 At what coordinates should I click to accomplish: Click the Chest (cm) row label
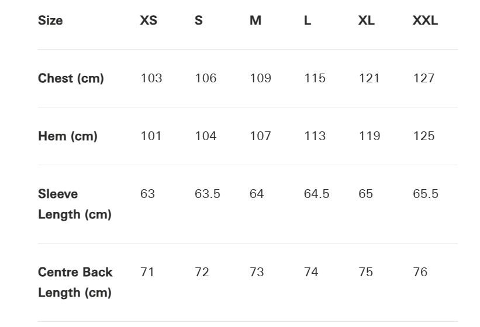pos(71,78)
